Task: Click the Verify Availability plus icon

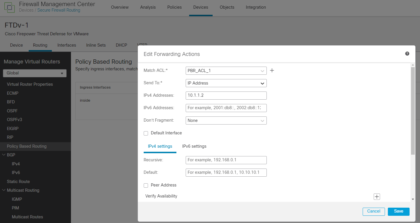Action: tap(377, 197)
